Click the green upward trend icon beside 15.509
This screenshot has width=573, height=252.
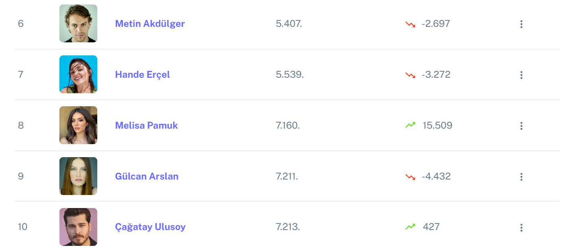click(410, 125)
